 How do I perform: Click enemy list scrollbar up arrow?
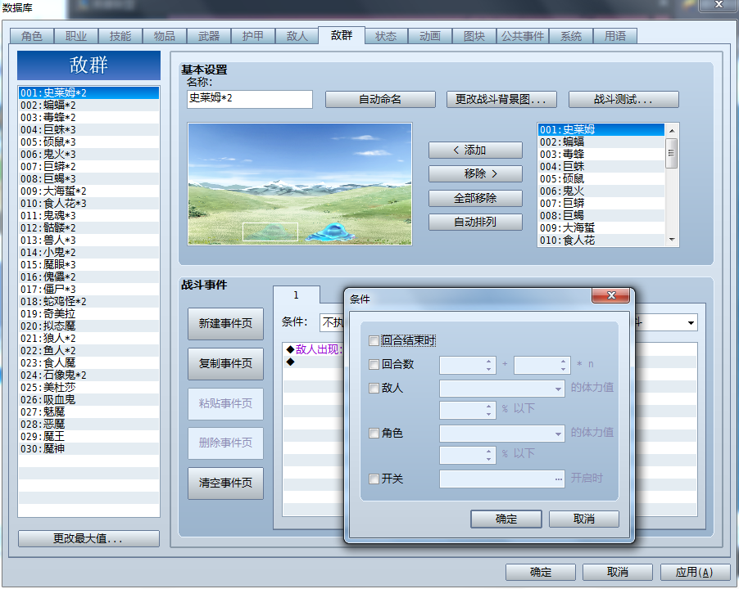click(x=672, y=130)
